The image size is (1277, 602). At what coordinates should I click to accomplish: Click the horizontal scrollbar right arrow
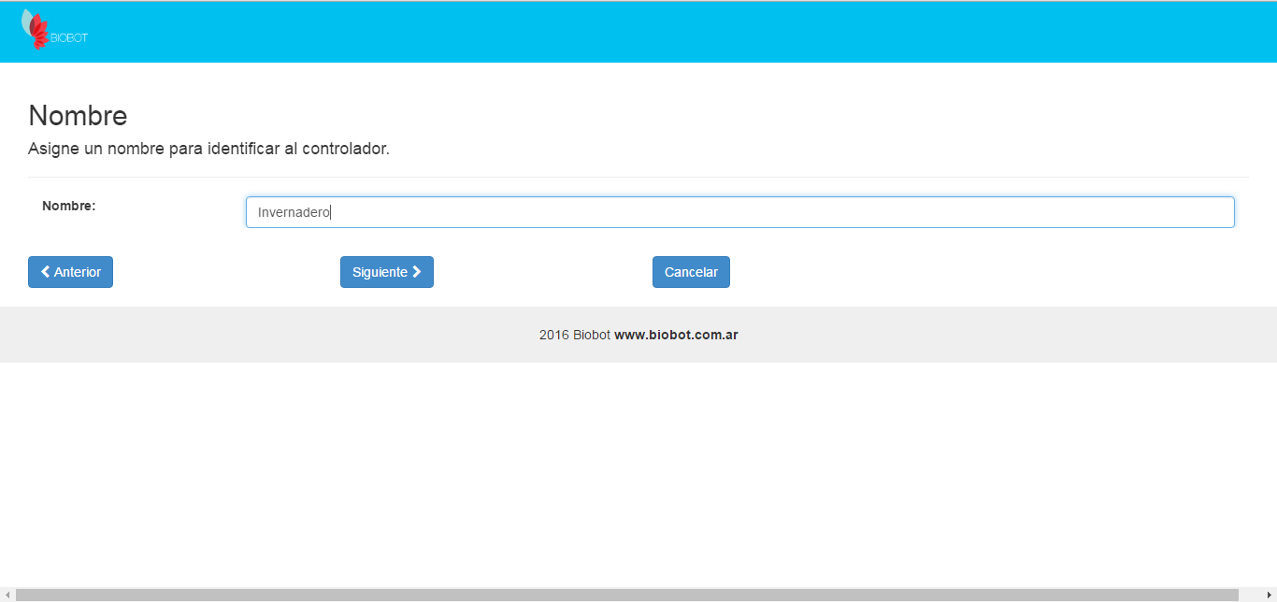[1269, 595]
